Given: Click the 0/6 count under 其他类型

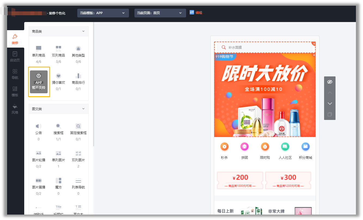Looking at the screenshot, I should pyautogui.click(x=78, y=62).
